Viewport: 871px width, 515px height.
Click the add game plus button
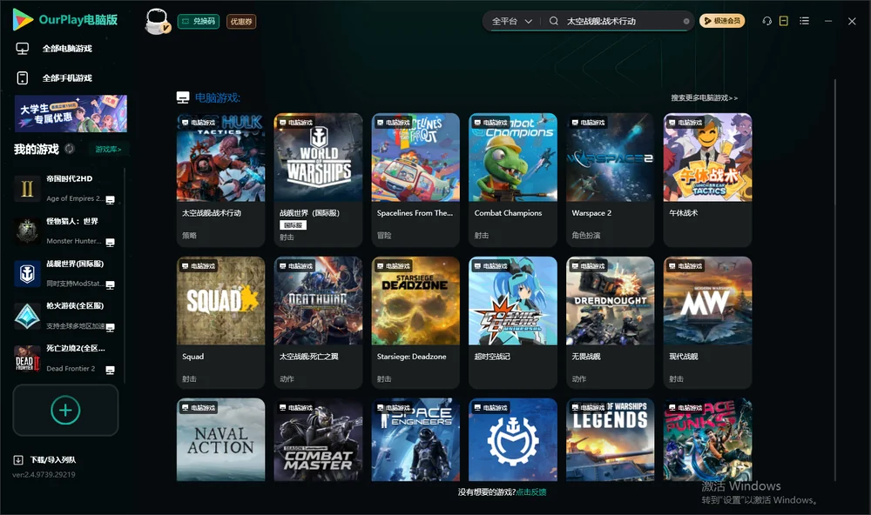pos(65,410)
